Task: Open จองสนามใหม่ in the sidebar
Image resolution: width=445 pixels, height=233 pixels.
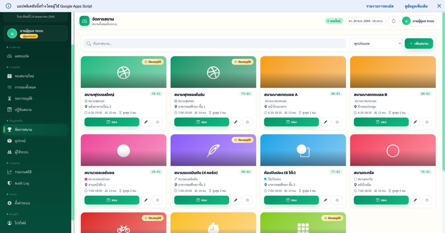Action: coord(36,76)
